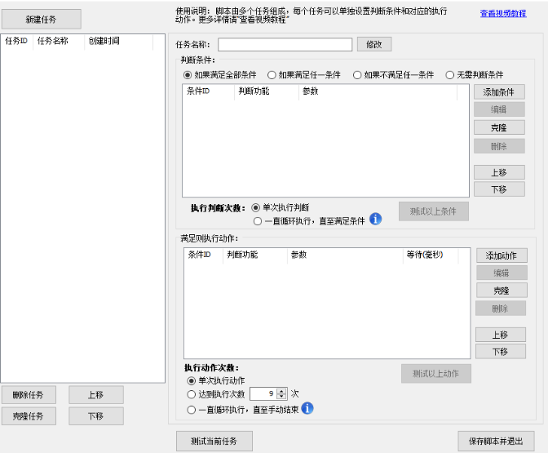Click the 删除任务 button
548x453 pixels.
28,395
